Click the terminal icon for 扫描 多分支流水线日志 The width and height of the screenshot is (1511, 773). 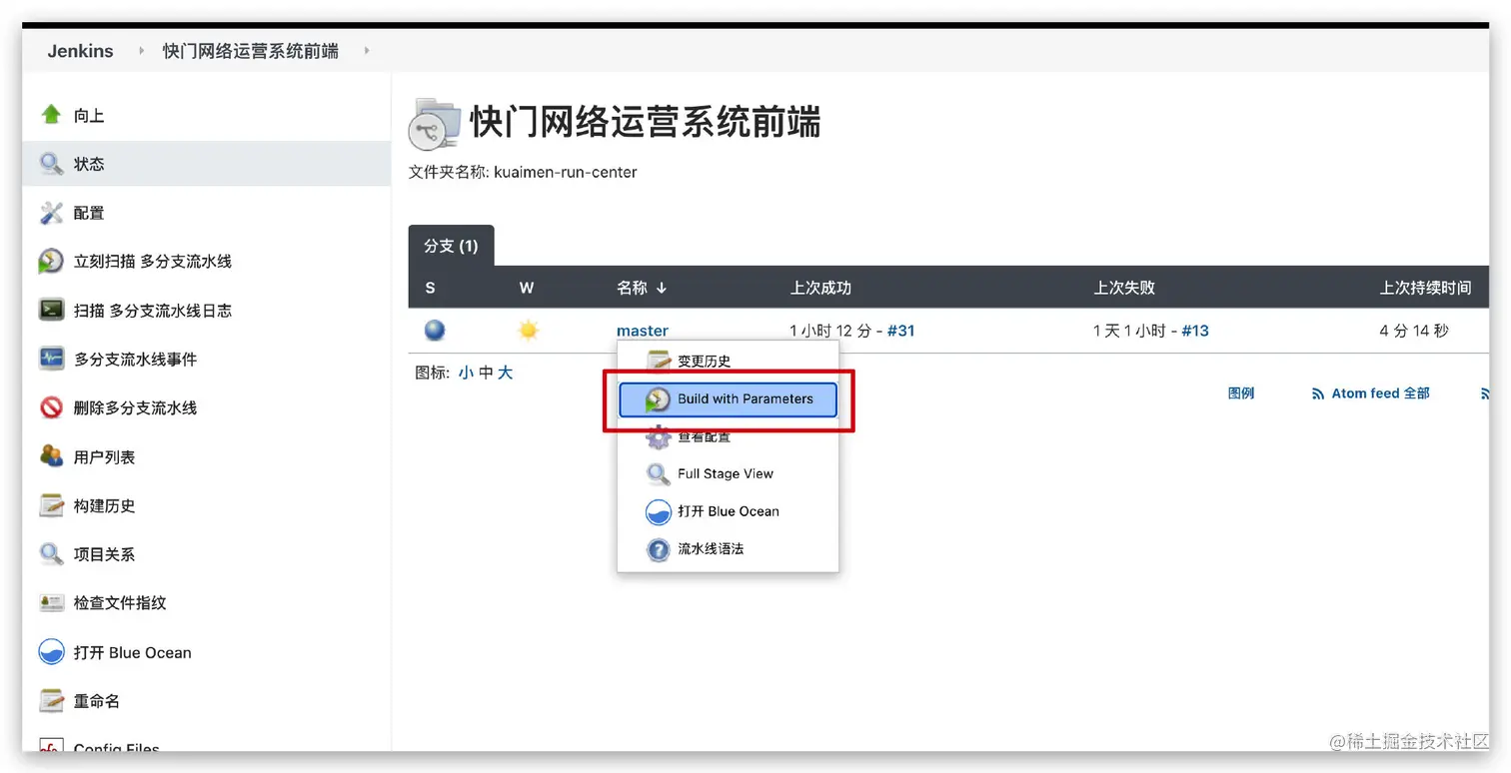click(x=51, y=310)
